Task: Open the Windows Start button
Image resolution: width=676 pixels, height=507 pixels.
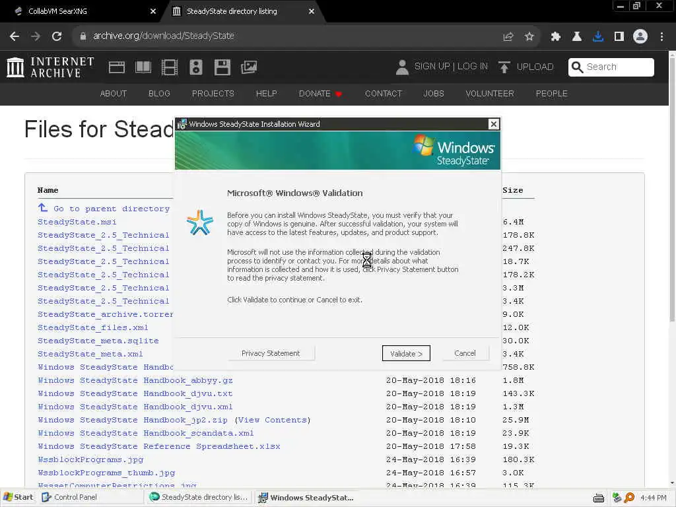Action: pyautogui.click(x=18, y=498)
